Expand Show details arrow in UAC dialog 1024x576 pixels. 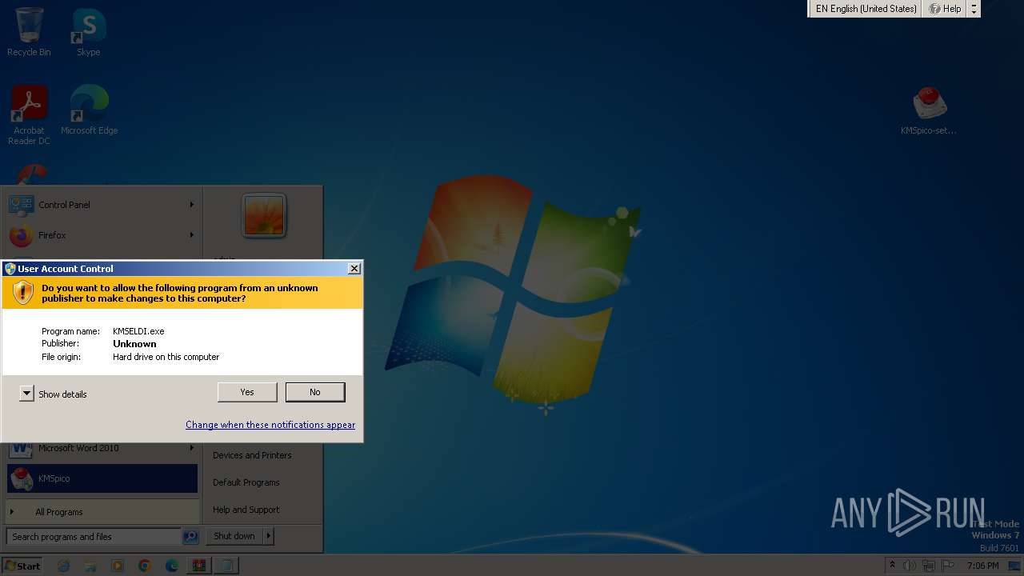[x=26, y=394]
